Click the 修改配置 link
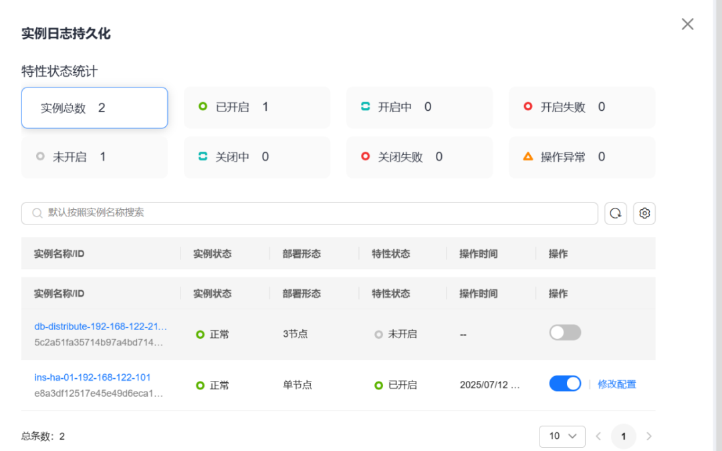722x451 pixels. tap(616, 384)
